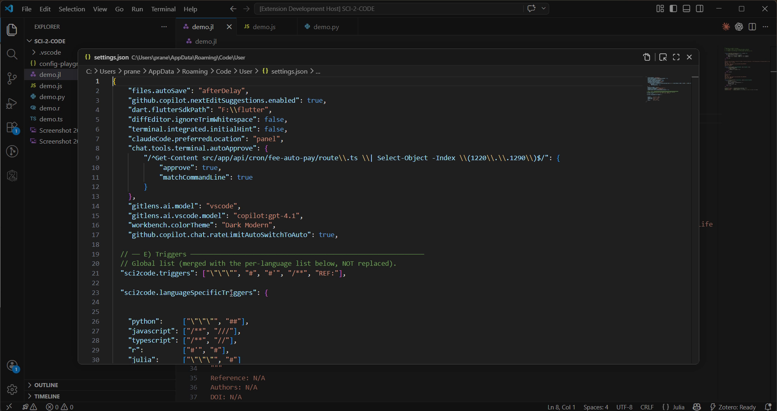Change indentation via Spaces: 4
The height and width of the screenshot is (411, 777).
(x=596, y=407)
